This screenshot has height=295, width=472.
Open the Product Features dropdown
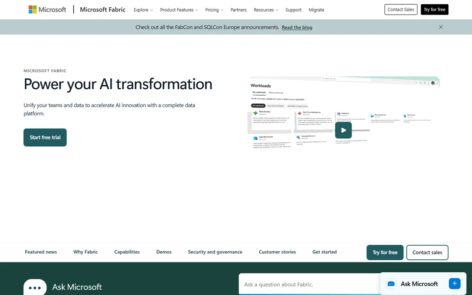(x=179, y=10)
